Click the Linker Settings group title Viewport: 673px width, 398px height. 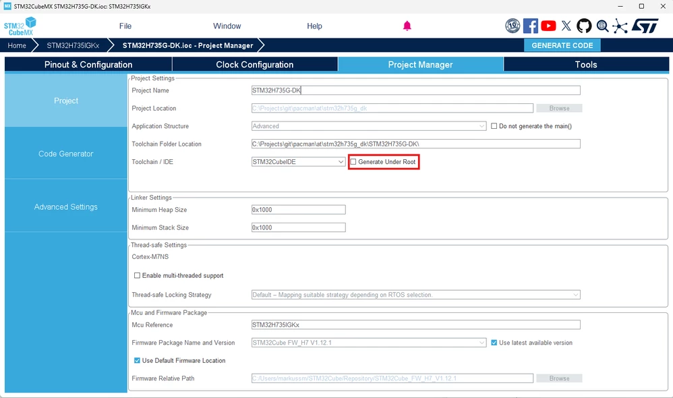[x=151, y=198]
